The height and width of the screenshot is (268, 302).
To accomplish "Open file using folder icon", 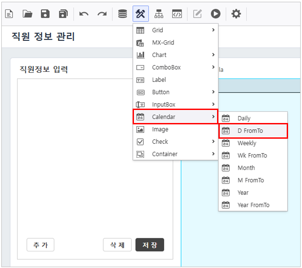I will click(27, 14).
